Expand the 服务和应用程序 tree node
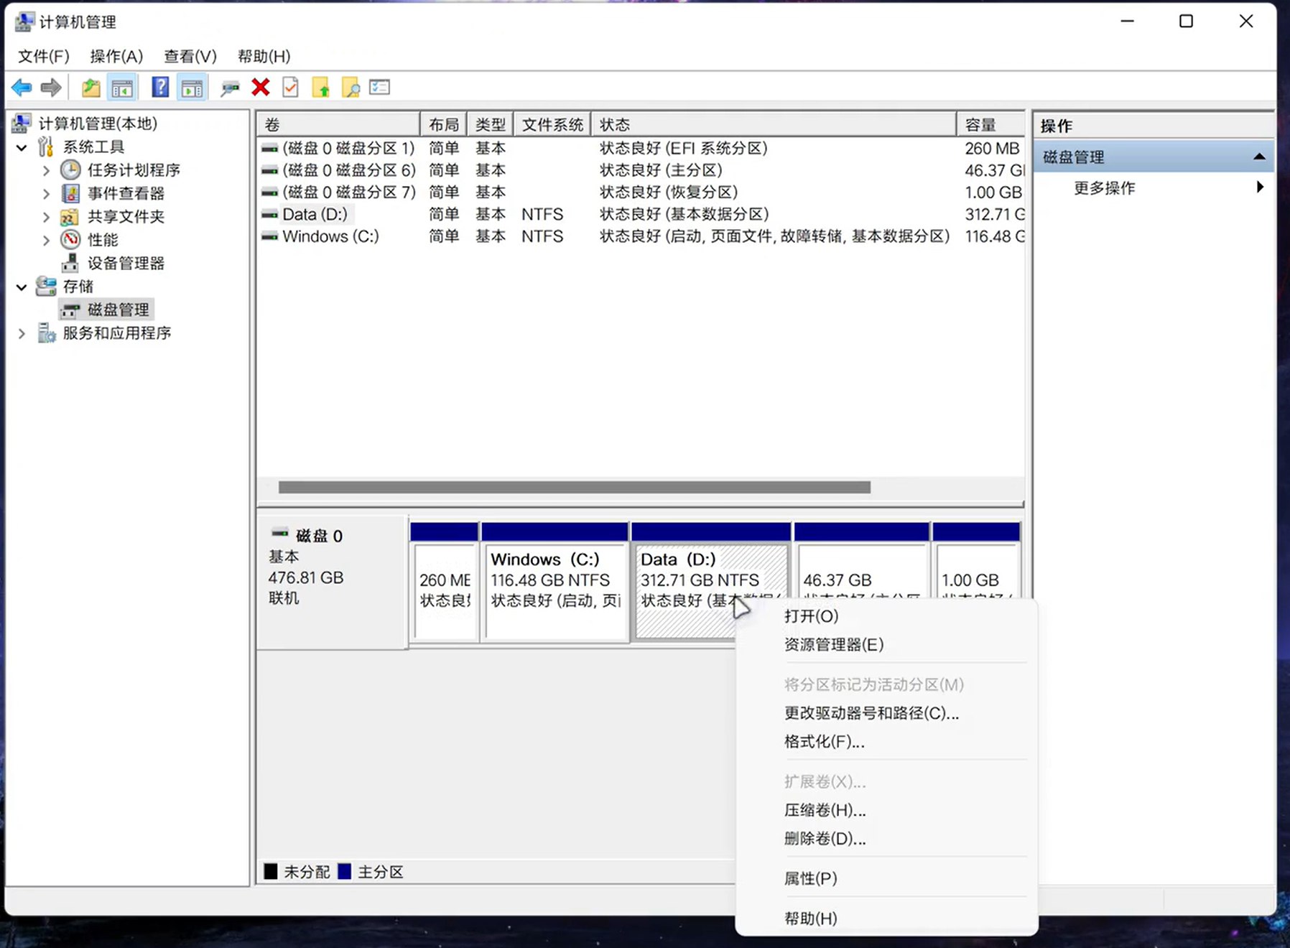Viewport: 1290px width, 948px height. 22,333
